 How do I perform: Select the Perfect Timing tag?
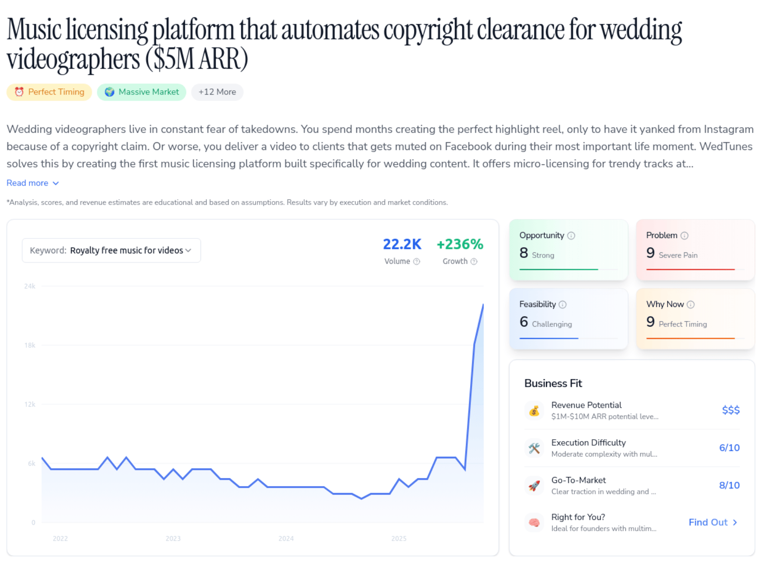pos(49,92)
